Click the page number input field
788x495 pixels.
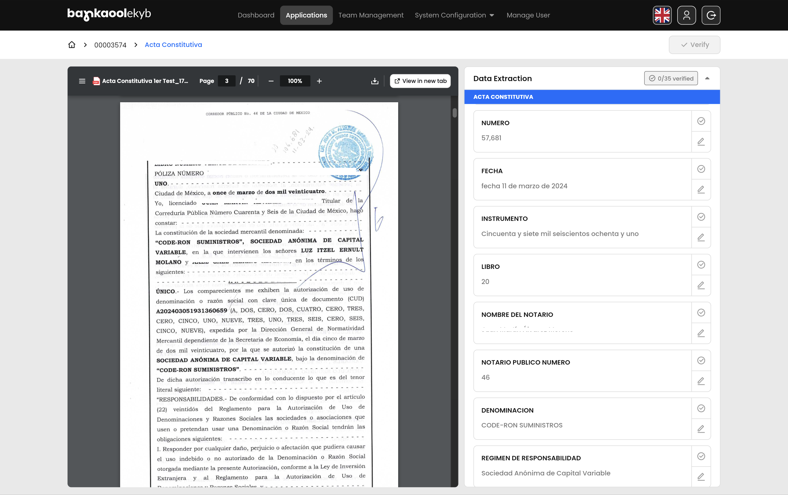coord(227,81)
